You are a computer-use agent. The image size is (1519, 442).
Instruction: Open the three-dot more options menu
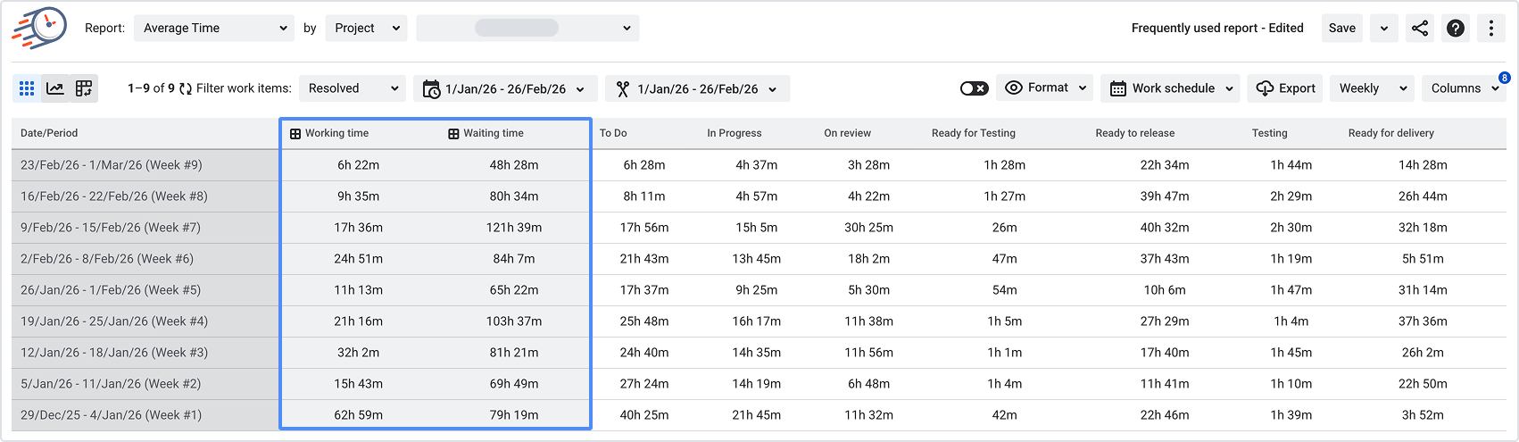(1491, 28)
